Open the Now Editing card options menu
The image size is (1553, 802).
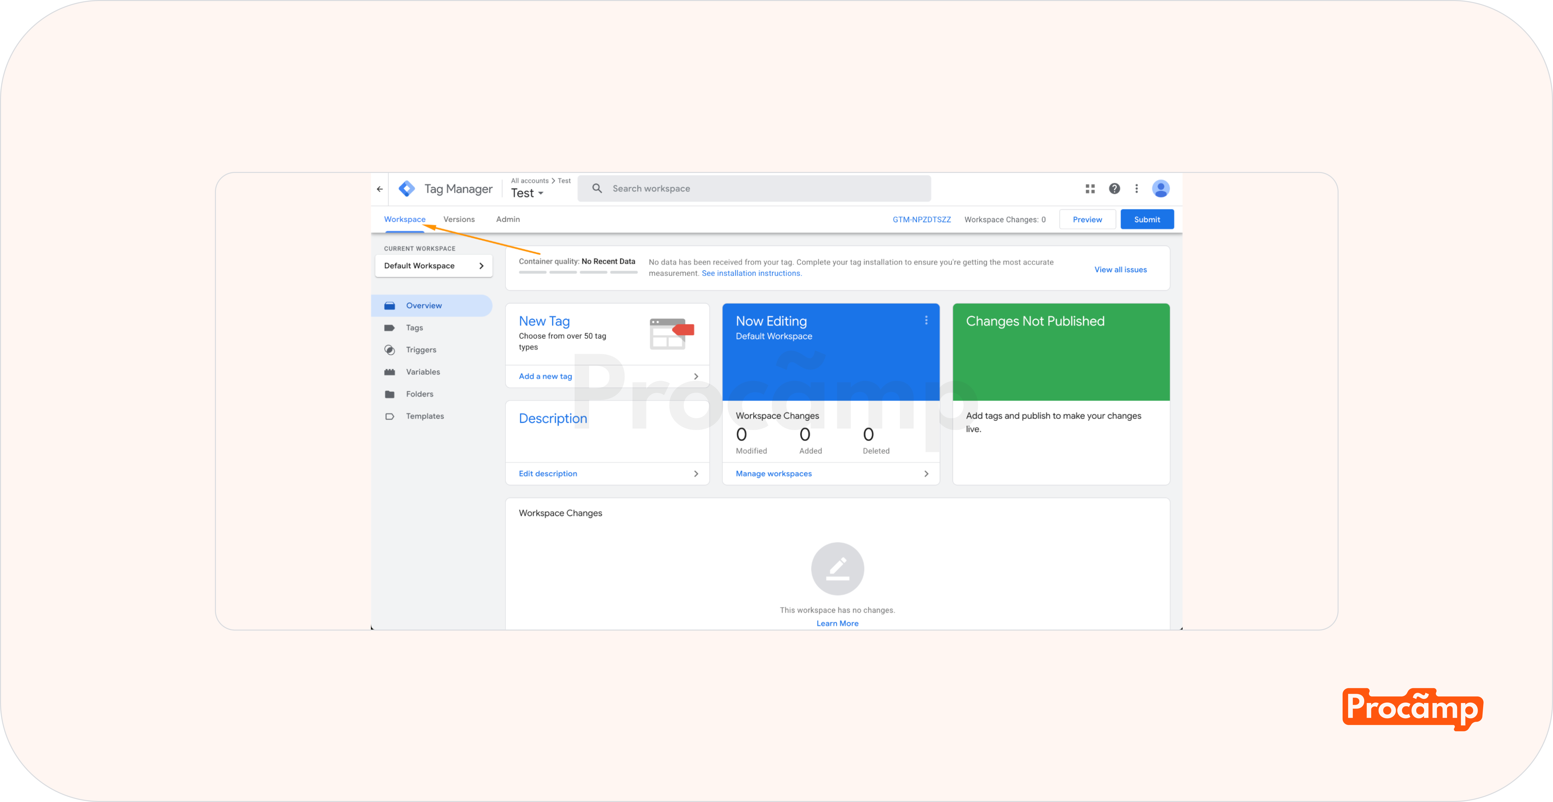(x=926, y=320)
